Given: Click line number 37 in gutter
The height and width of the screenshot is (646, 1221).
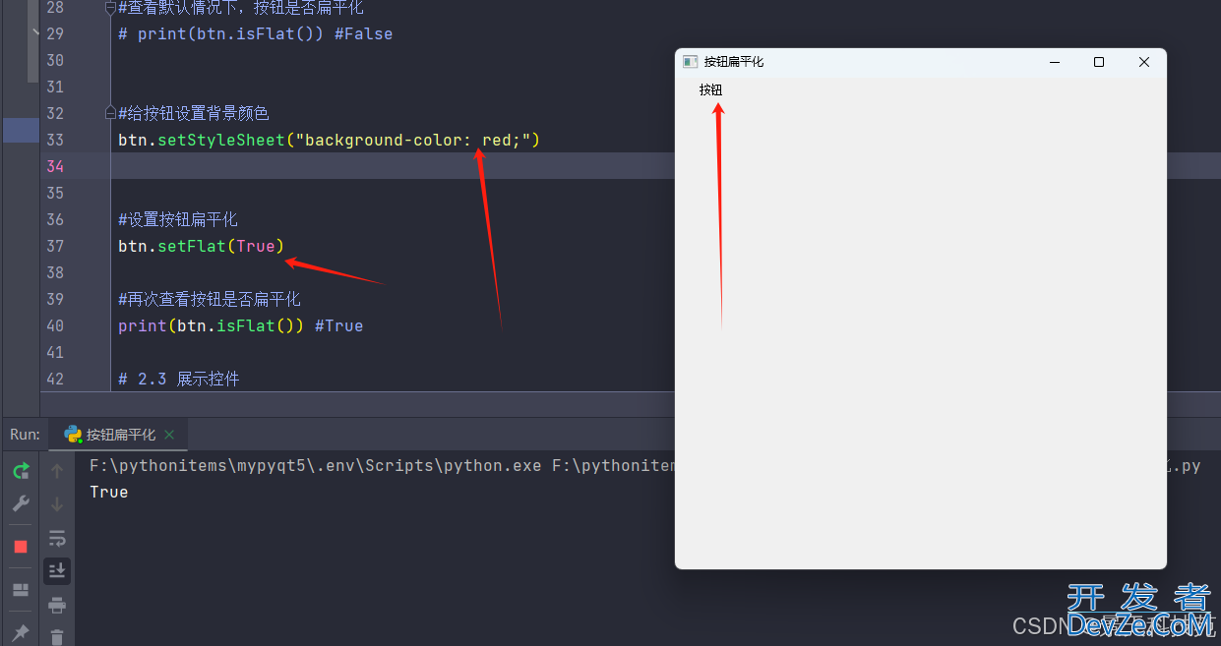Looking at the screenshot, I should (55, 246).
